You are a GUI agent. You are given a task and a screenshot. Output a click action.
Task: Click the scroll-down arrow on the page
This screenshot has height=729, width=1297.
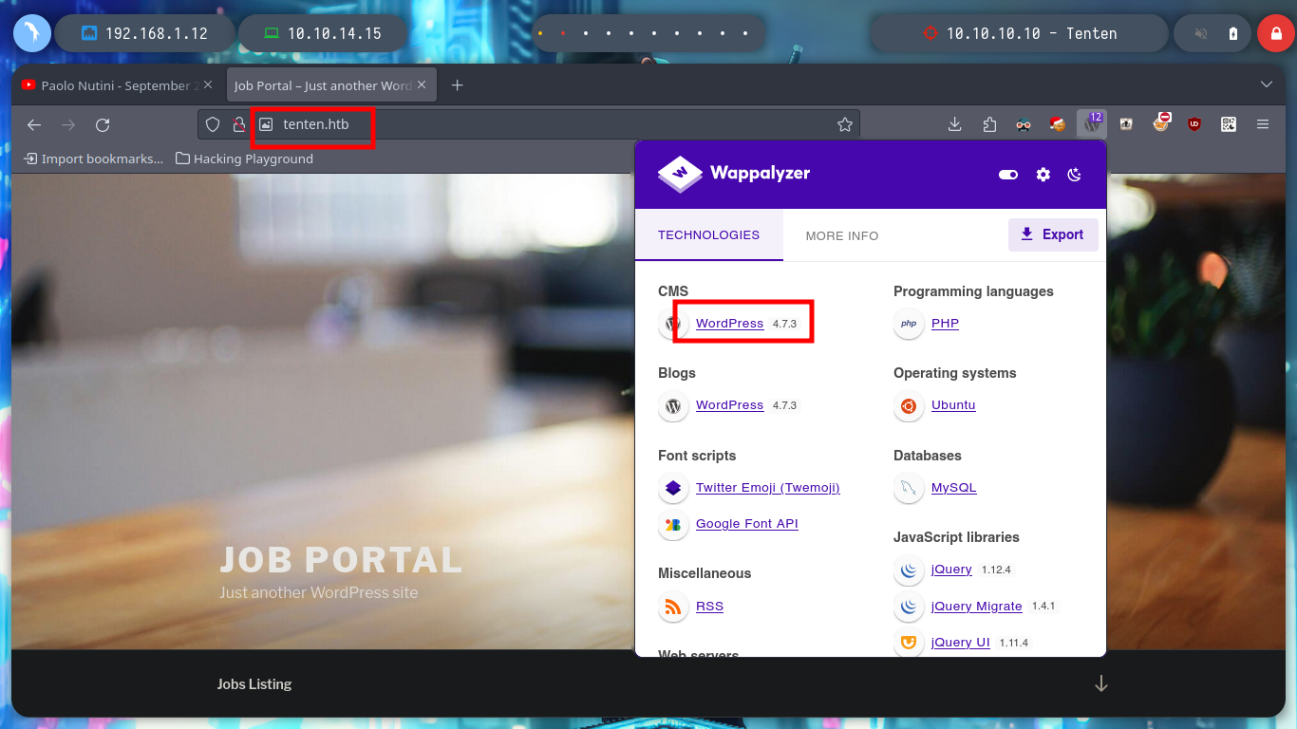tap(1100, 683)
